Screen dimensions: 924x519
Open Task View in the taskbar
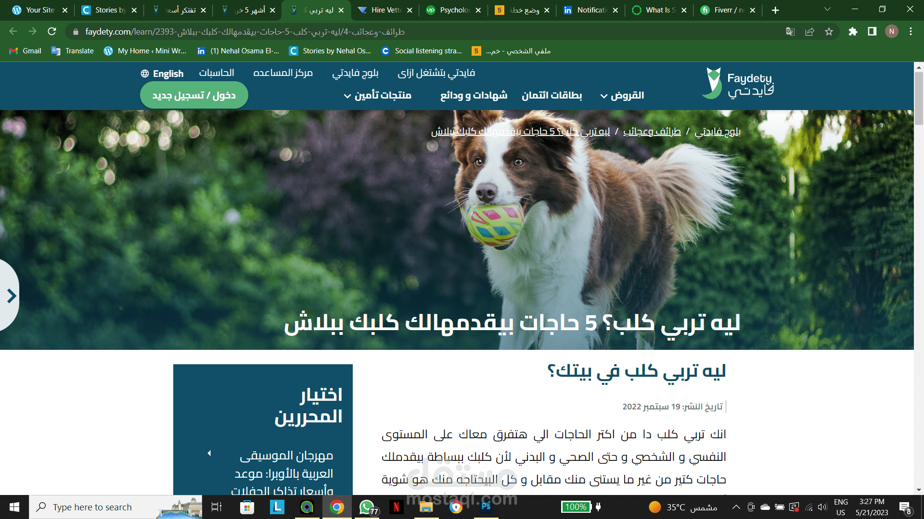pos(217,507)
